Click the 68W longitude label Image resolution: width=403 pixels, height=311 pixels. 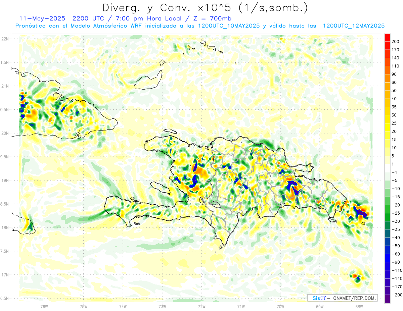tap(359, 306)
